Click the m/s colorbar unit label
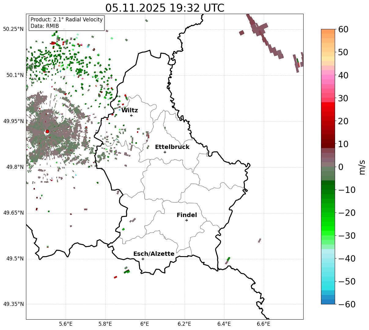369x330 pixels. [362, 167]
